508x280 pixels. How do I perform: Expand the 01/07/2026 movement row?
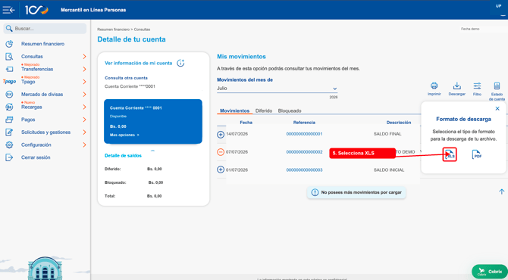coord(221,170)
